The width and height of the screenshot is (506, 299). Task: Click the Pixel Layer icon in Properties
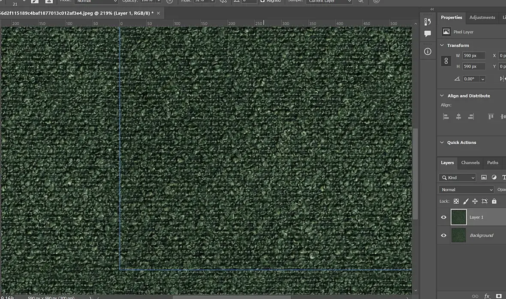tap(446, 32)
